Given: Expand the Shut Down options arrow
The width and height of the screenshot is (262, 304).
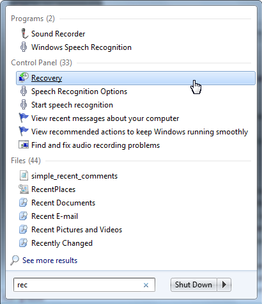Looking at the screenshot, I should [x=224, y=285].
